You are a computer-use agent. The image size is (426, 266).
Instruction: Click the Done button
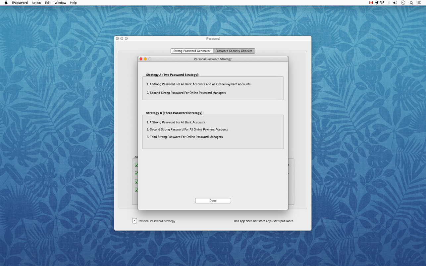[x=213, y=200]
